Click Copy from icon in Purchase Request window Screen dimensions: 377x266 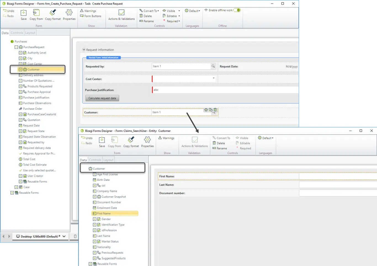pos(36,13)
